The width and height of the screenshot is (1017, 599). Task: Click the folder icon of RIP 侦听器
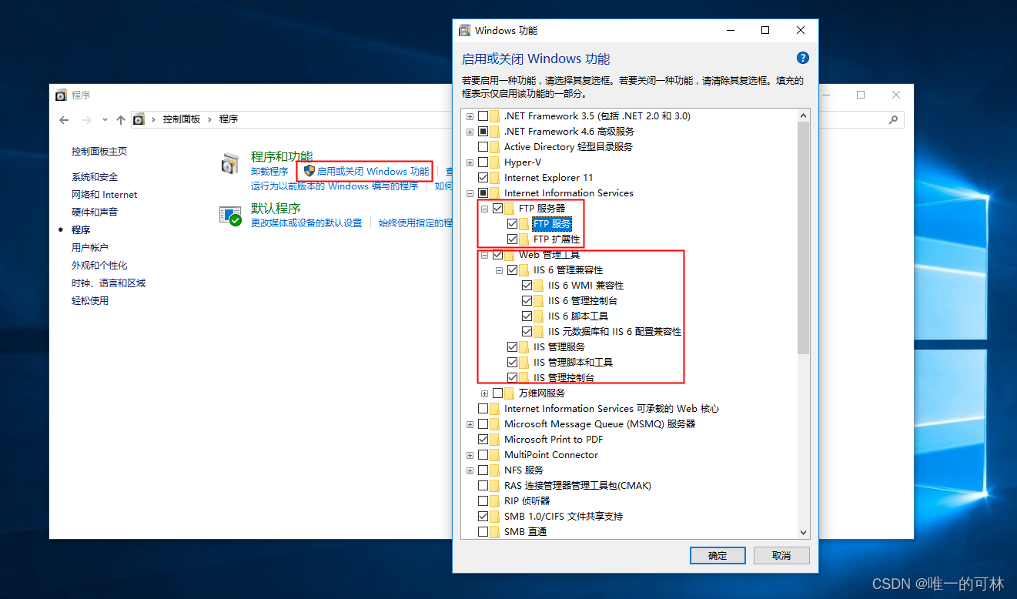[495, 501]
